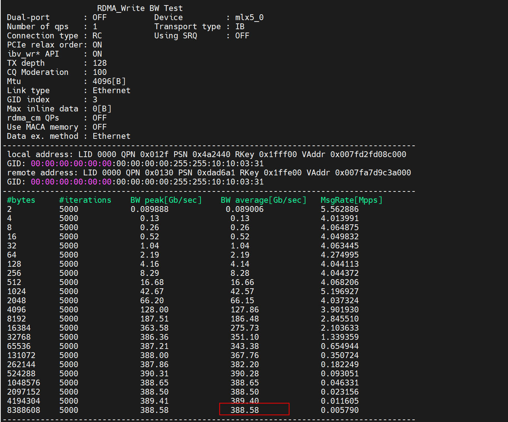Select the Connection type value "RC"
The width and height of the screenshot is (508, 422).
(97, 35)
